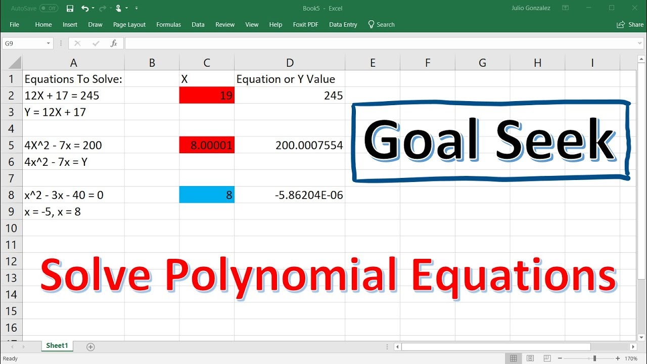Click inside the formula bar
This screenshot has width=647, height=364.
point(381,43)
